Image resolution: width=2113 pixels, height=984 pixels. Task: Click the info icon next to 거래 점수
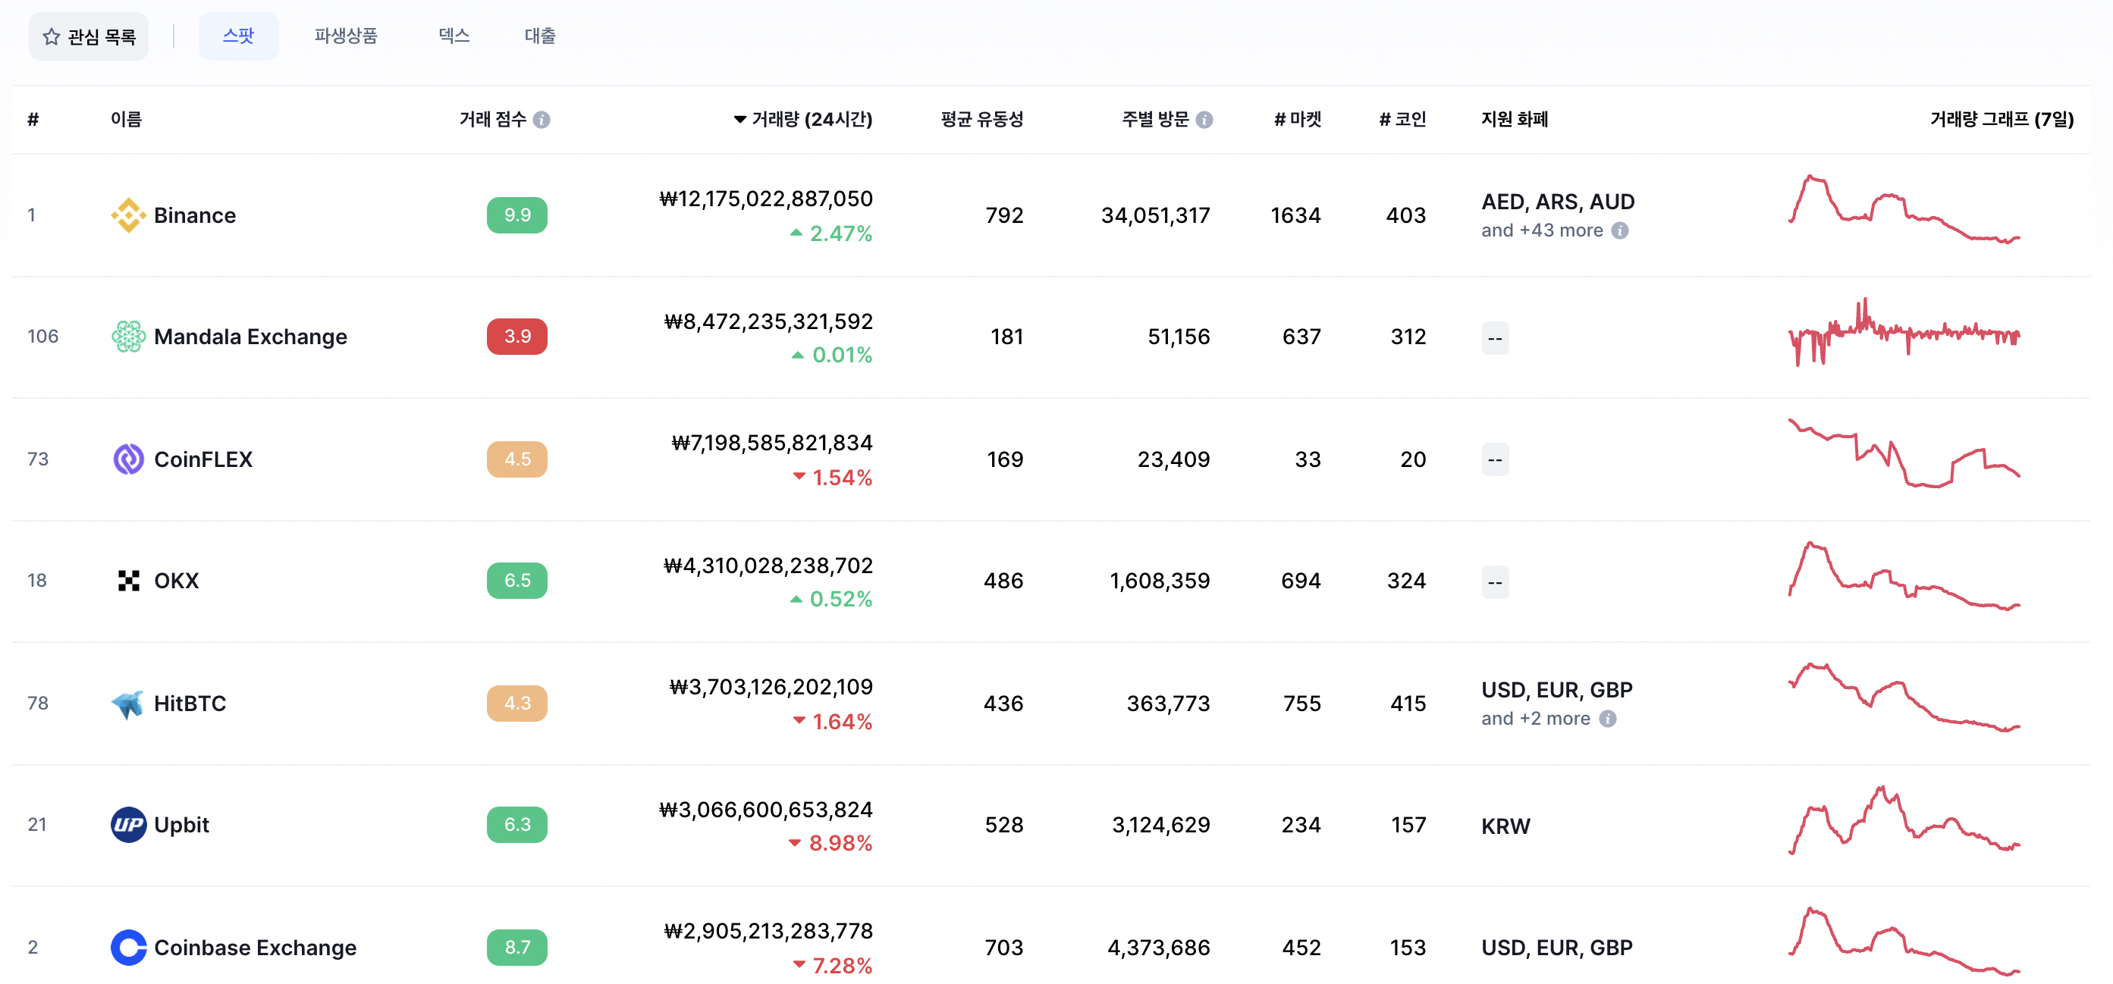(542, 120)
